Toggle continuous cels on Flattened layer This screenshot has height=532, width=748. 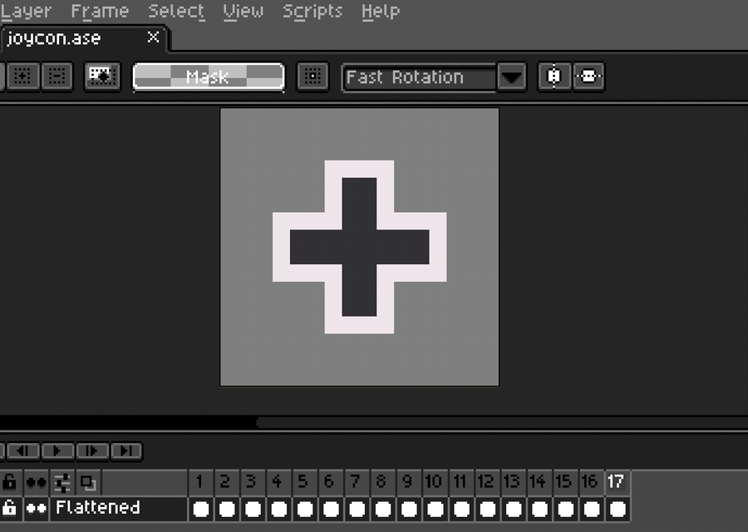tap(37, 508)
